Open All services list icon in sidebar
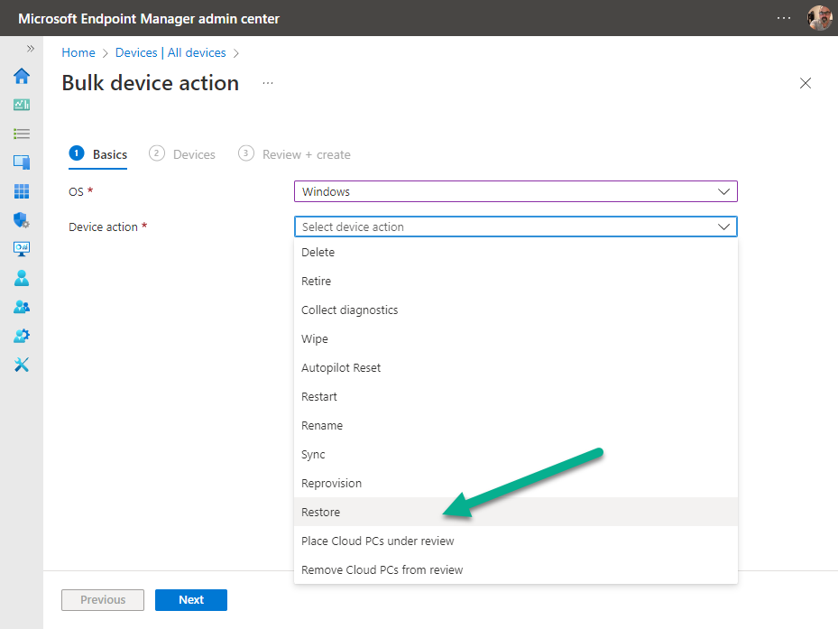This screenshot has width=838, height=629. pyautogui.click(x=22, y=134)
